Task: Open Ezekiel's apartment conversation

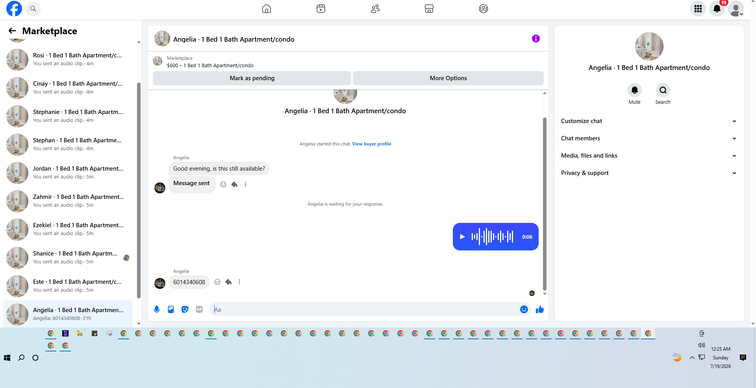Action: pyautogui.click(x=68, y=230)
